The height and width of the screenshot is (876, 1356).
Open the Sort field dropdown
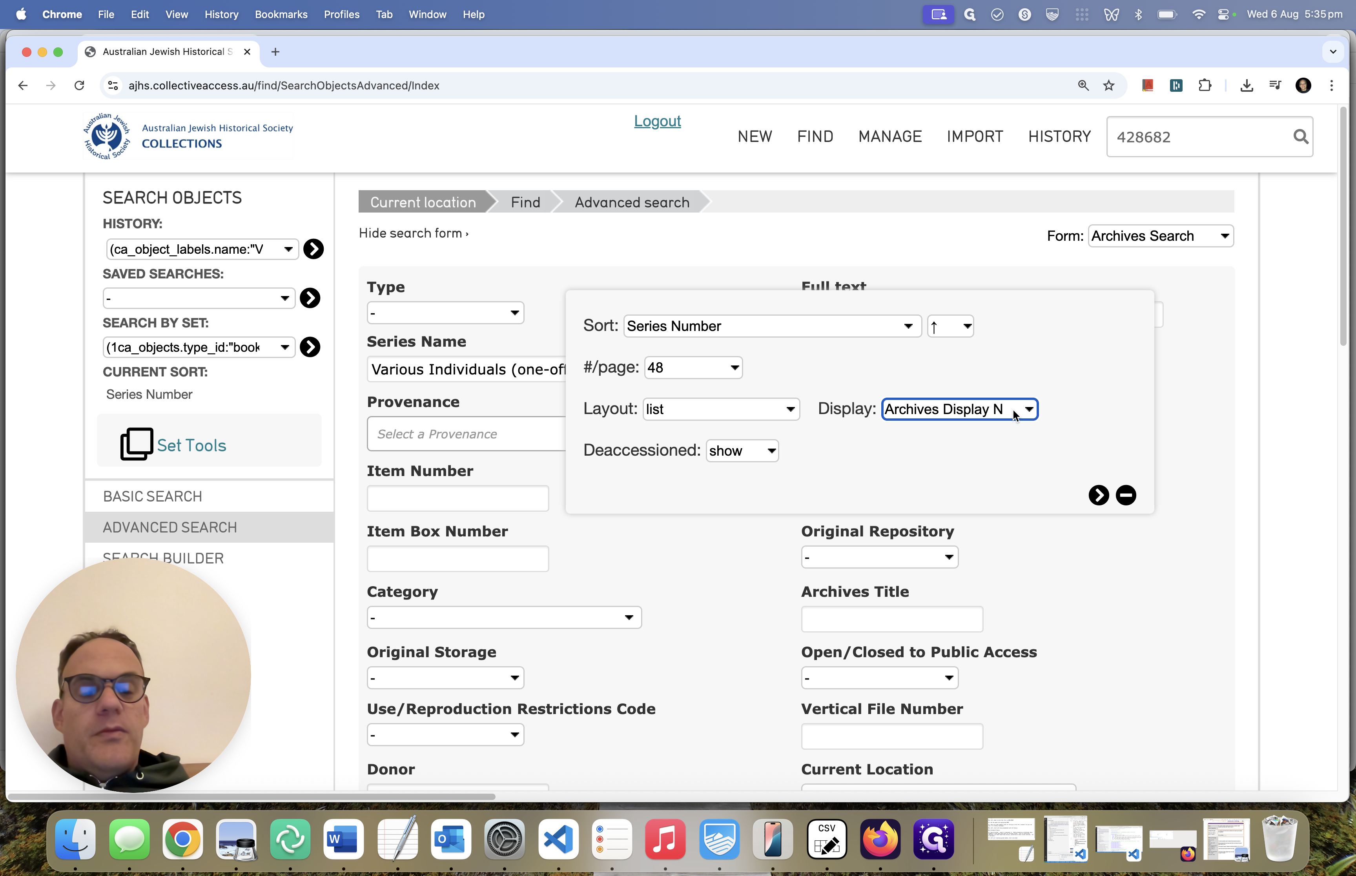coord(772,326)
